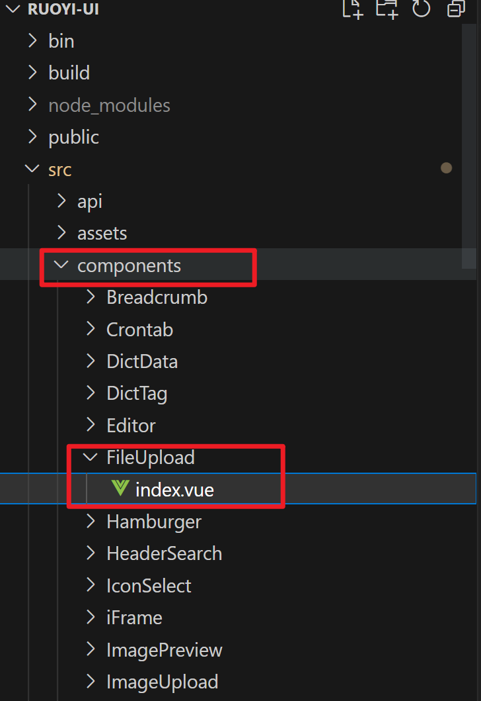The width and height of the screenshot is (481, 701).
Task: Expand the build folder
Action: click(x=69, y=73)
